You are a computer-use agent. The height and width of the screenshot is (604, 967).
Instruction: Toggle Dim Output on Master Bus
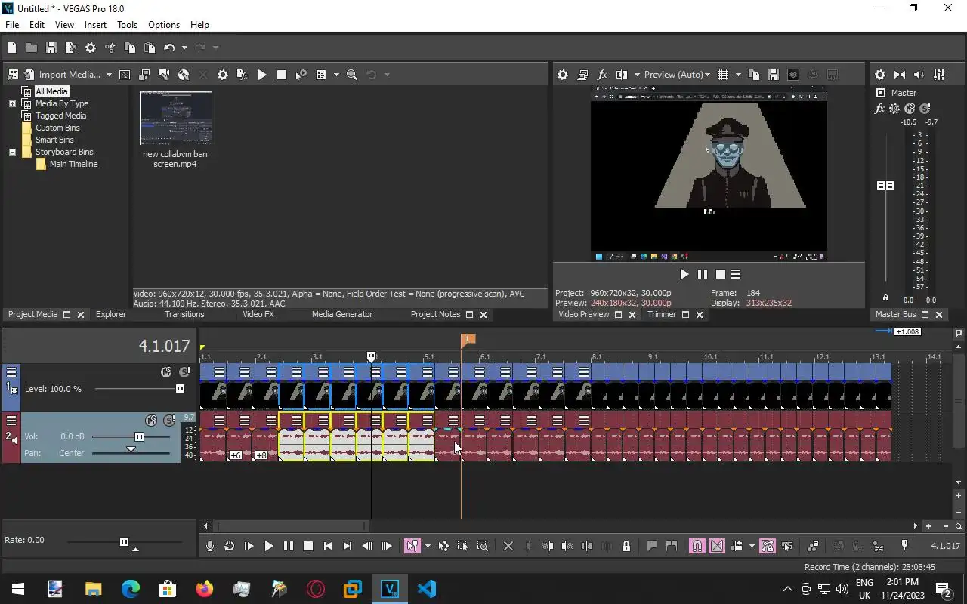tap(919, 75)
